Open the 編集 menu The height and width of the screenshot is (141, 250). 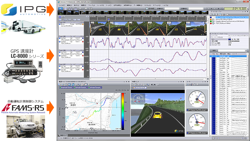pyautogui.click(x=69, y=5)
